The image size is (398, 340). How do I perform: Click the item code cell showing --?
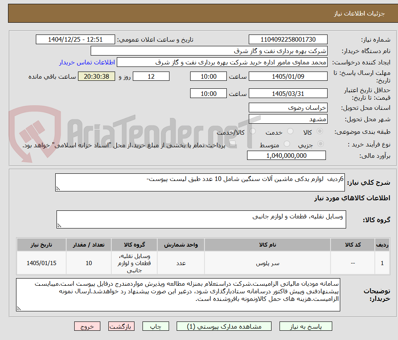point(352,263)
